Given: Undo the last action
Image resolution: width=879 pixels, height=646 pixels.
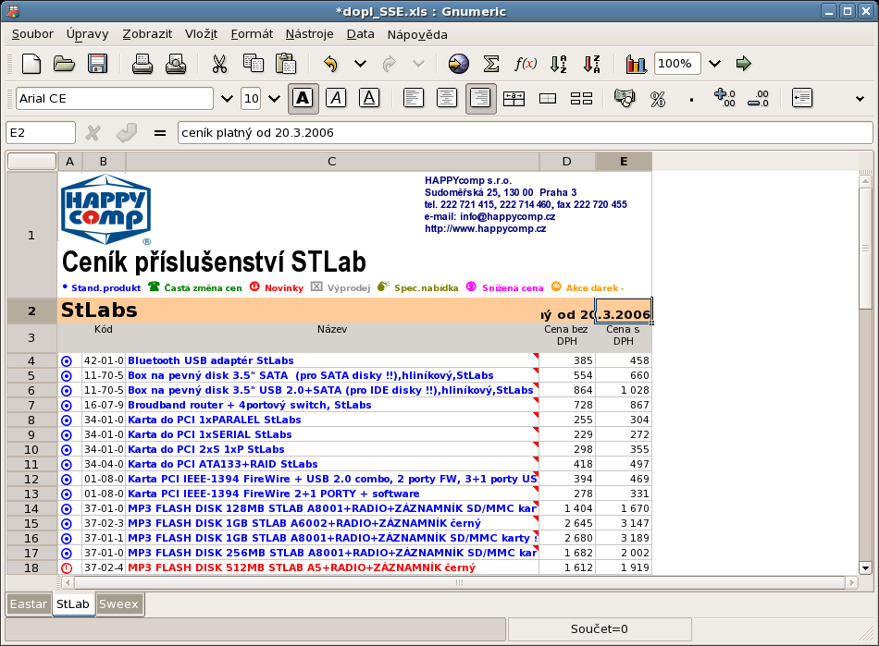Looking at the screenshot, I should click(x=330, y=64).
